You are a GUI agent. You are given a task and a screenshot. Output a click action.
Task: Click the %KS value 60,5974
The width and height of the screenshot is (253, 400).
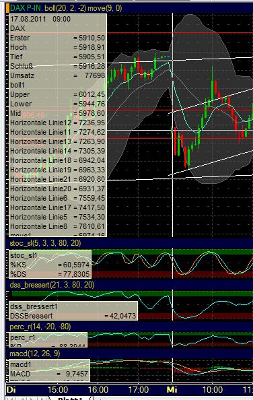coord(77,265)
